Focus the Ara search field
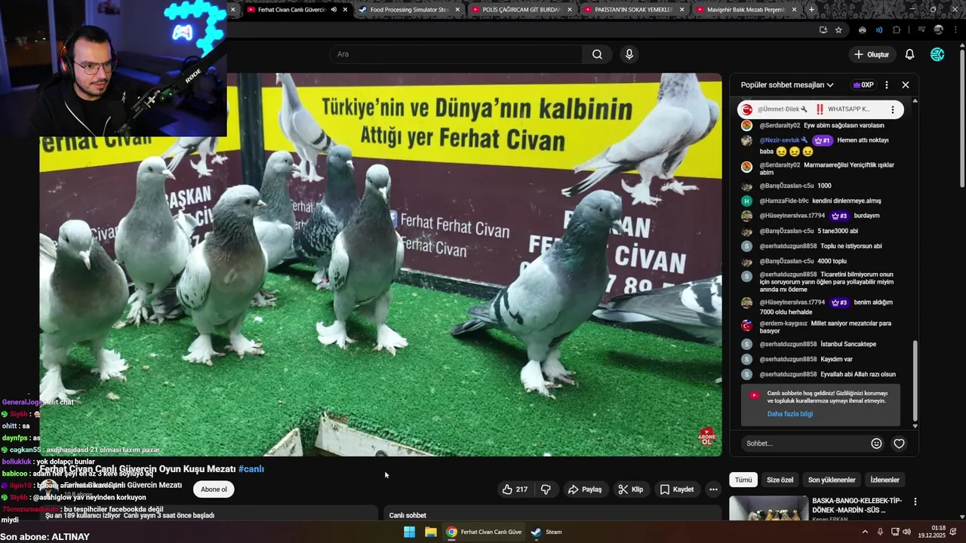966x543 pixels. (455, 54)
